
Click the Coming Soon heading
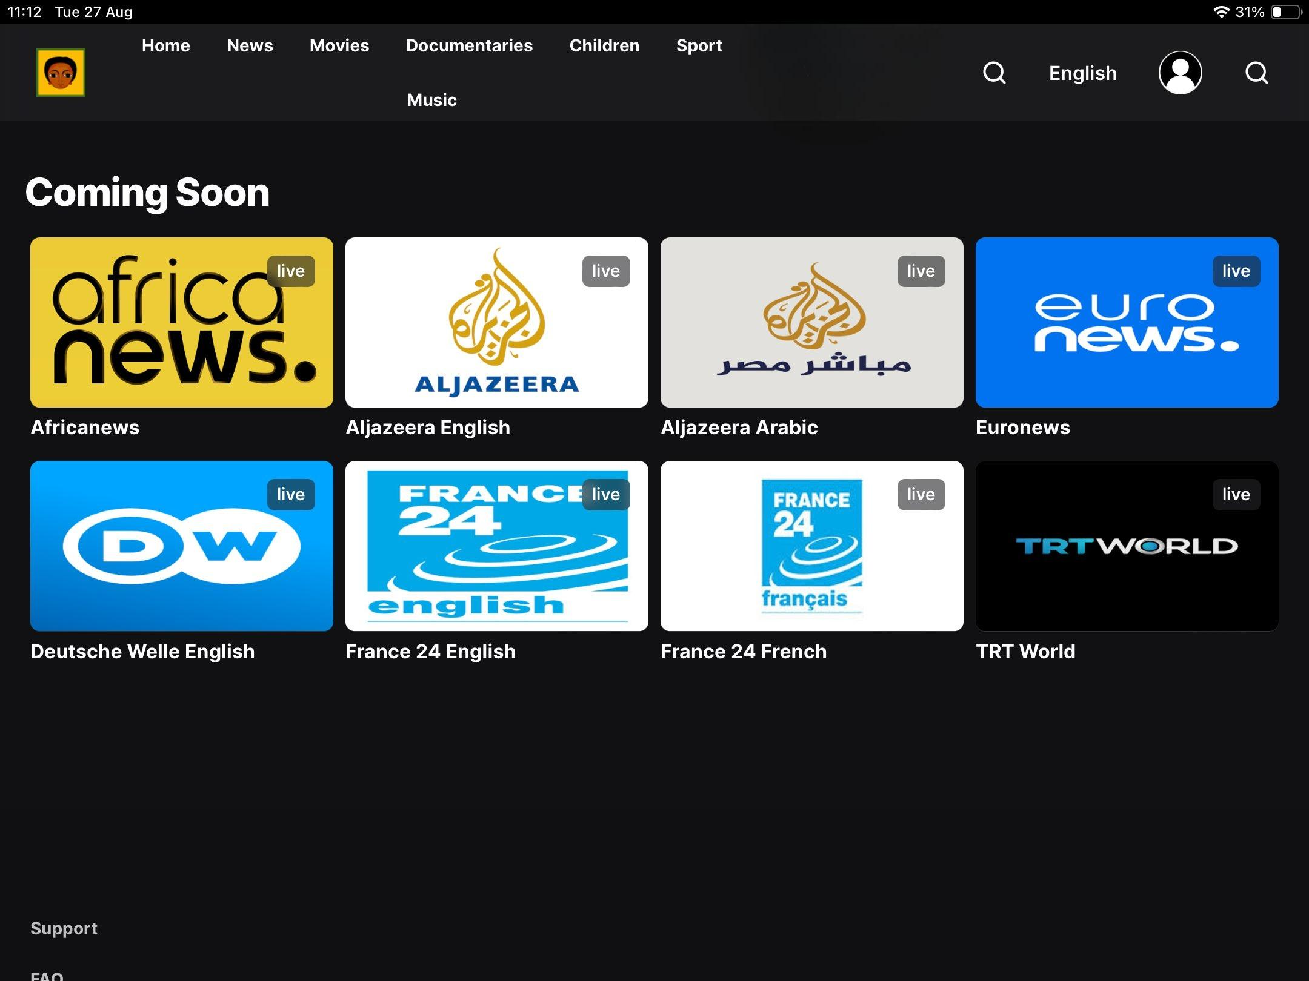pyautogui.click(x=147, y=193)
